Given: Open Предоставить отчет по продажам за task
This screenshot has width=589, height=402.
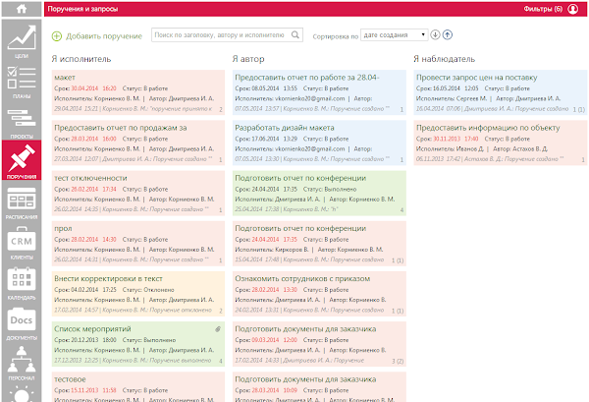Looking at the screenshot, I should 120,128.
